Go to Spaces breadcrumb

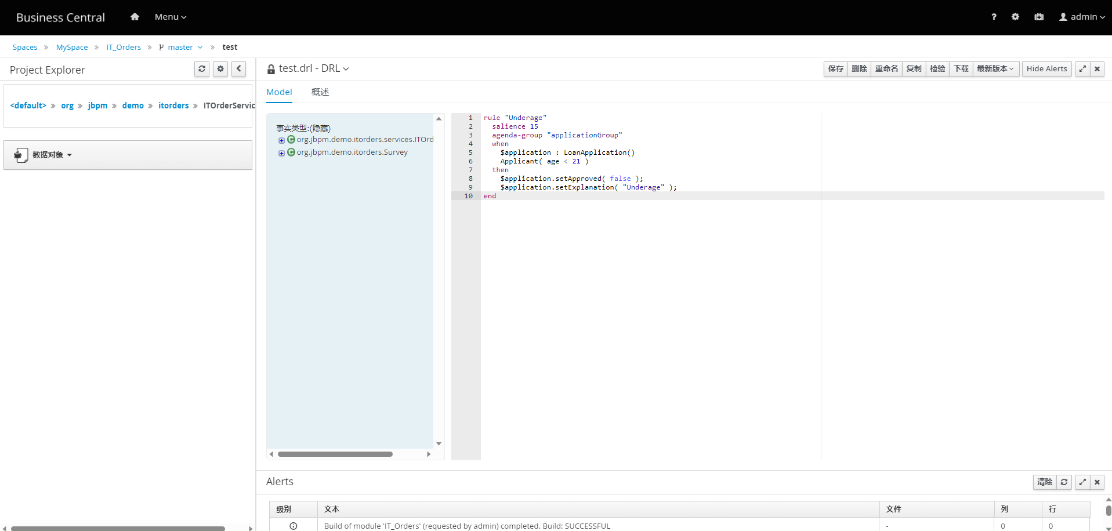25,47
